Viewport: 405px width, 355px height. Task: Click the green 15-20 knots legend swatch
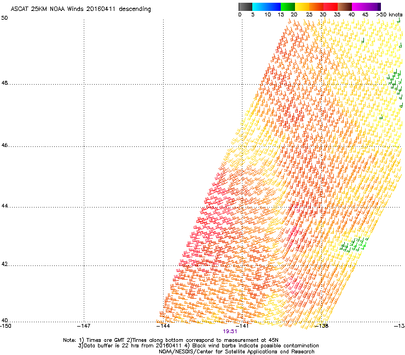(x=288, y=7)
